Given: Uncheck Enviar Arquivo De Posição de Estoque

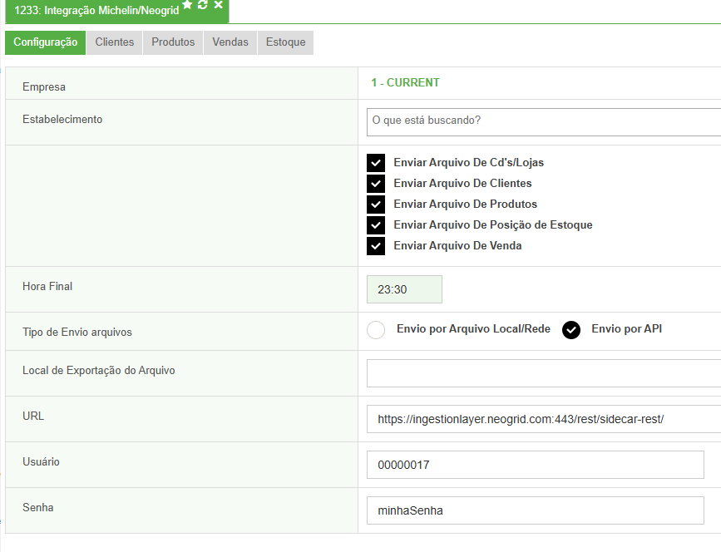Looking at the screenshot, I should (376, 224).
